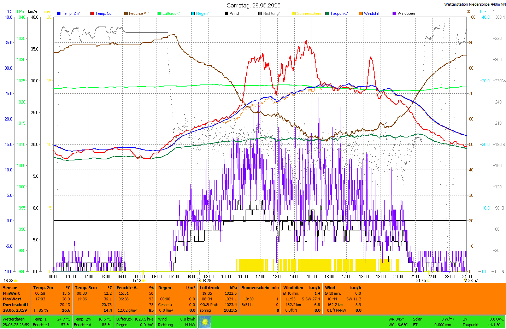Click the yellow Sonnenschein legend swatch
This screenshot has height=329, width=506.
coord(294,13)
